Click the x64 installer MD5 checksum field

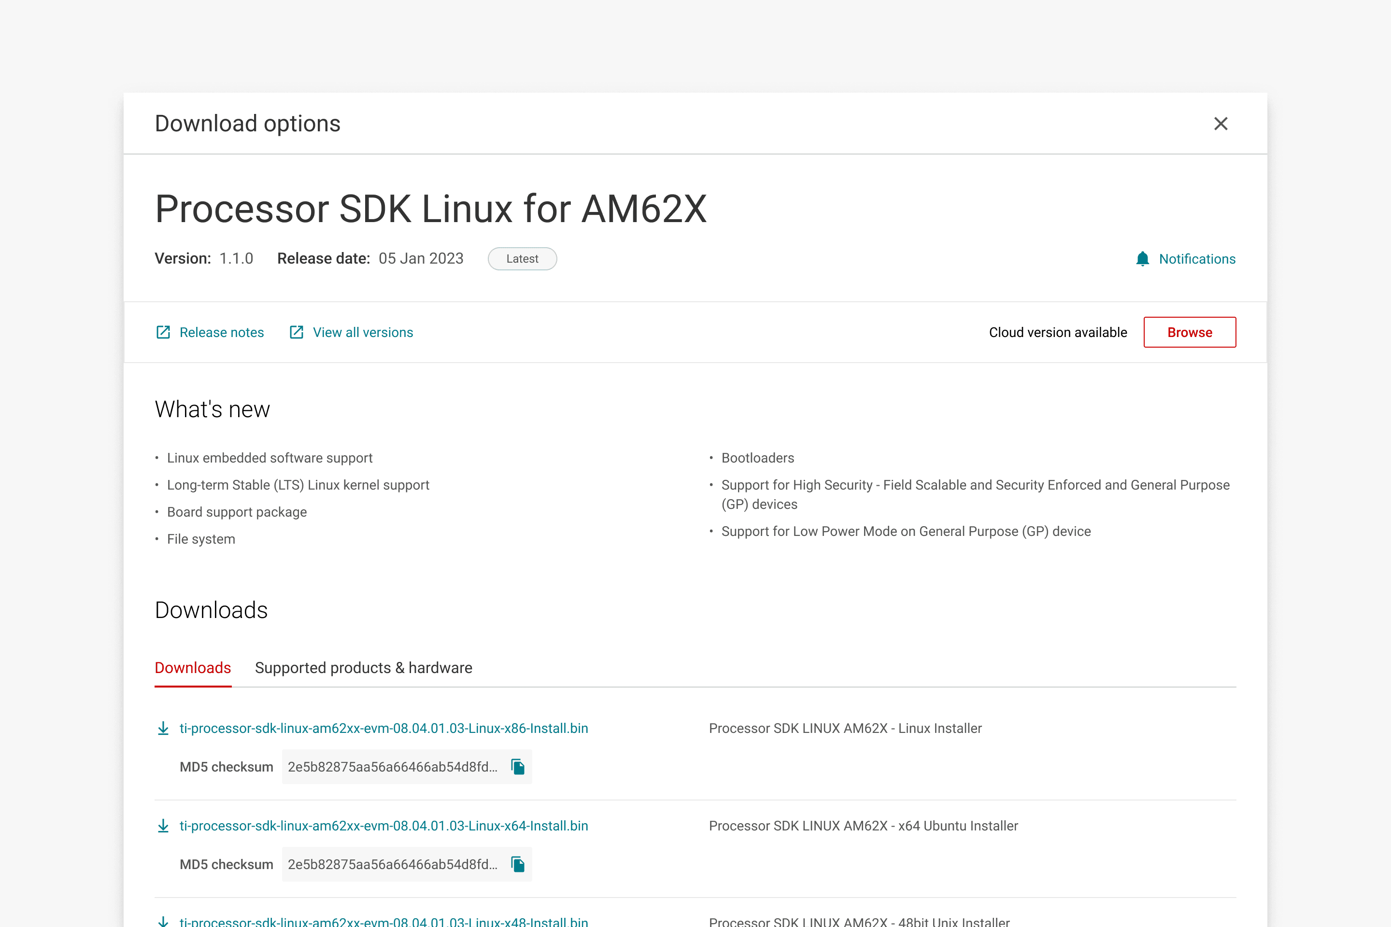click(392, 864)
